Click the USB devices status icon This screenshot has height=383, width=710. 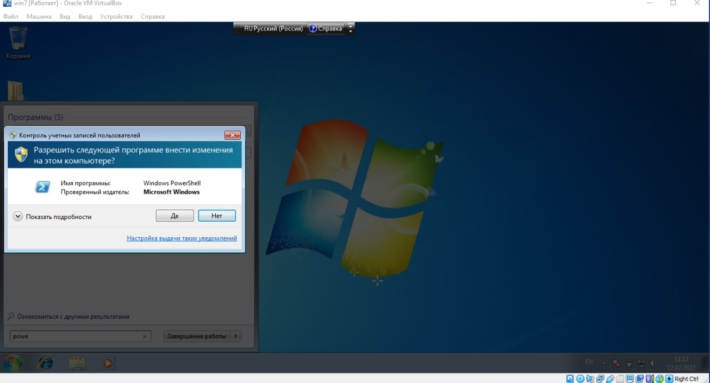tap(610, 379)
